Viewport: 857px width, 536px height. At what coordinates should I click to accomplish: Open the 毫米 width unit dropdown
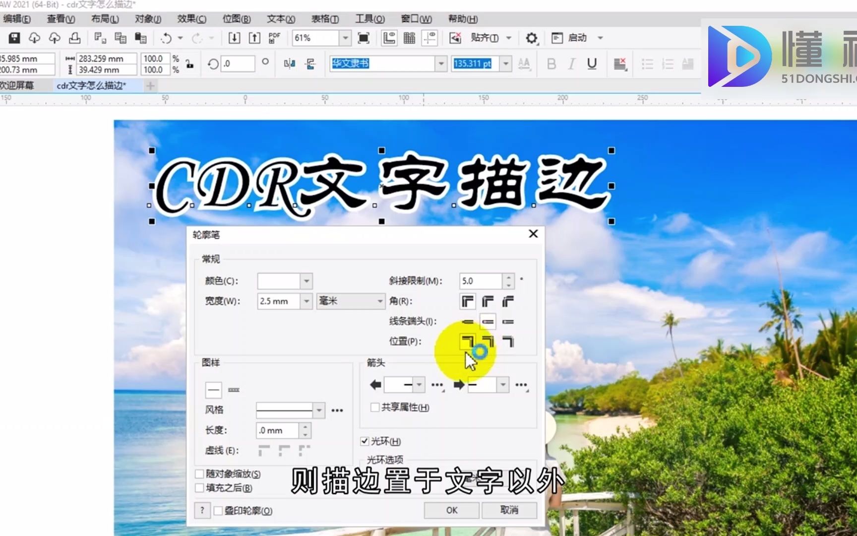coord(379,301)
